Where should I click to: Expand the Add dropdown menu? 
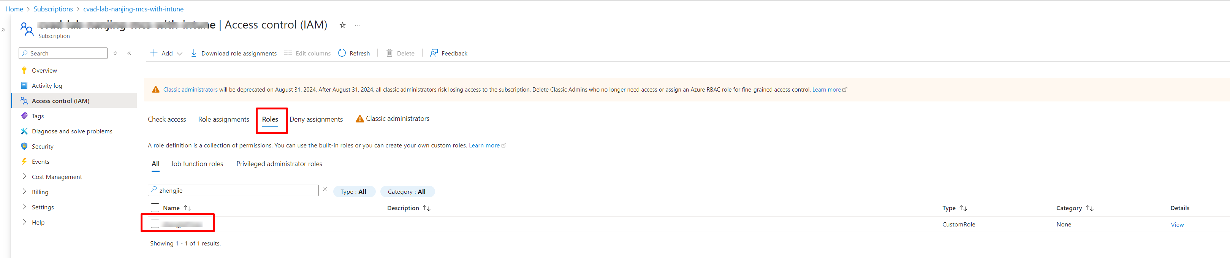(x=179, y=54)
